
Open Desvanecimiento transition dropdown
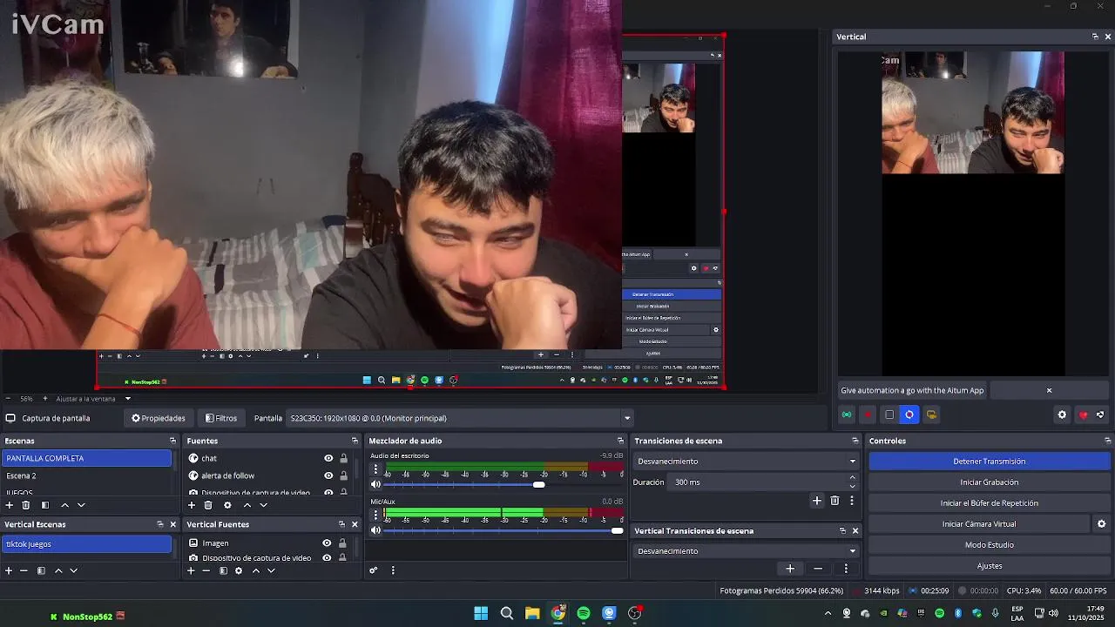coord(747,462)
